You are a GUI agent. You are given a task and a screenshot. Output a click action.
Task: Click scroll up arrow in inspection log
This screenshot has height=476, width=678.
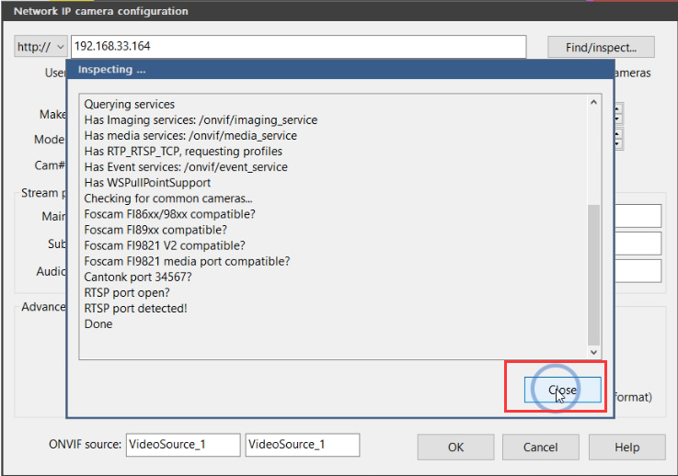pyautogui.click(x=593, y=102)
